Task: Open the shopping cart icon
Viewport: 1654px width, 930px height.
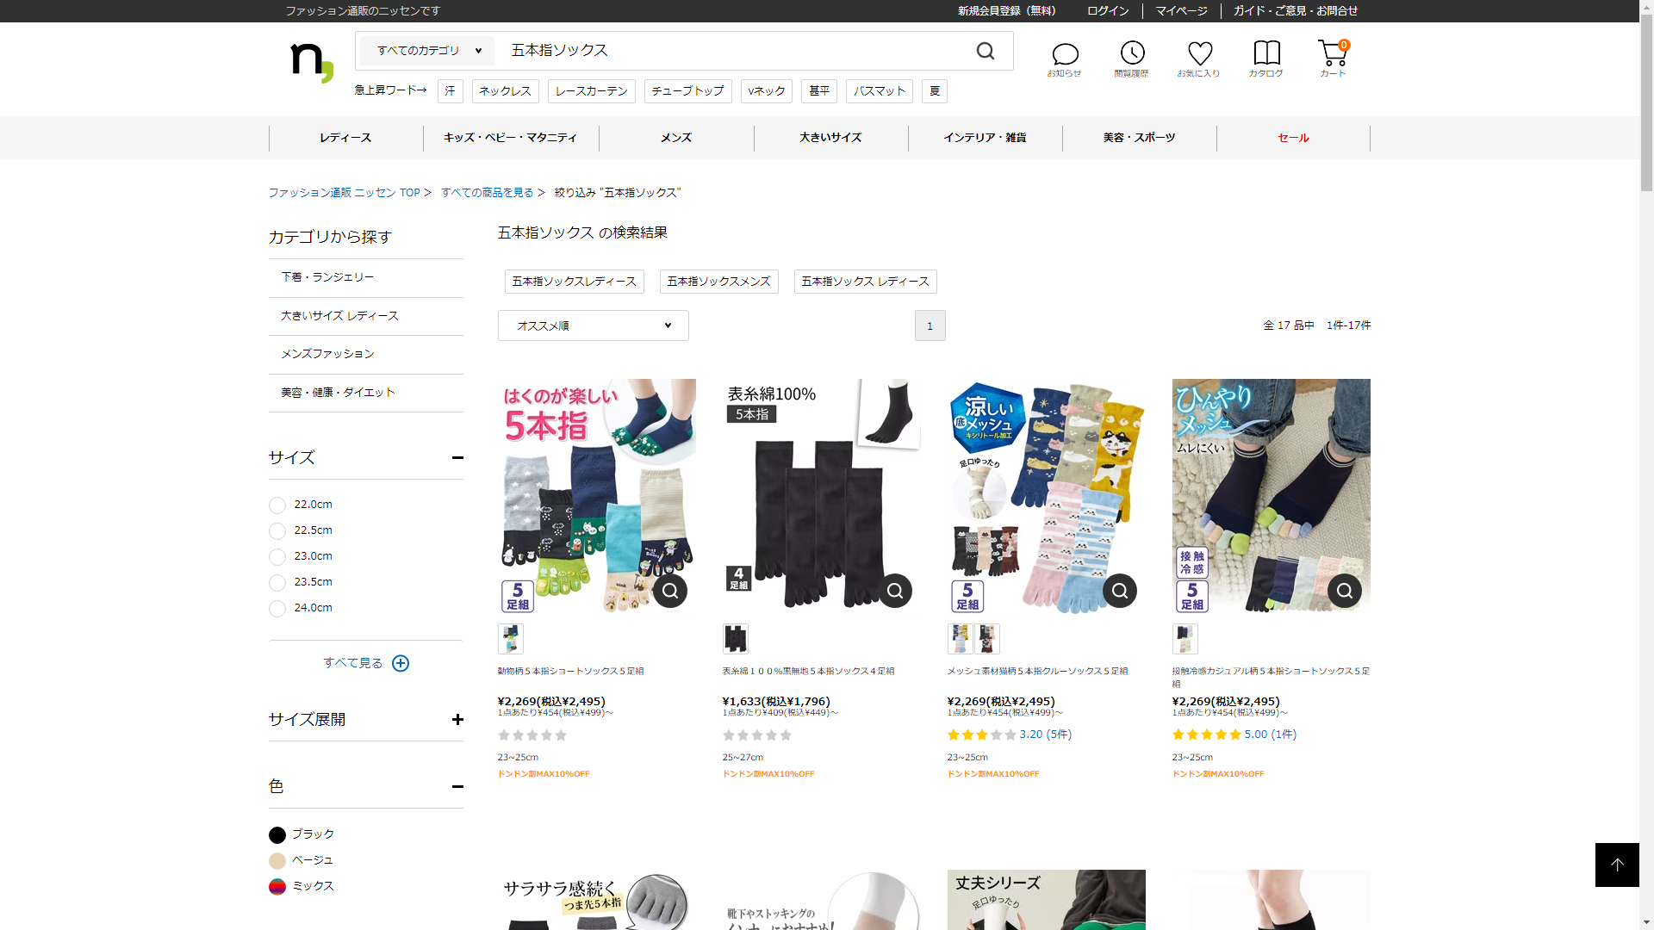Action: (1332, 53)
